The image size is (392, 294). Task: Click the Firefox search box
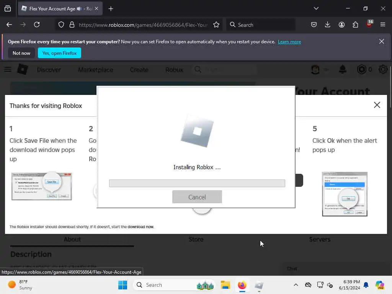tap(261, 25)
